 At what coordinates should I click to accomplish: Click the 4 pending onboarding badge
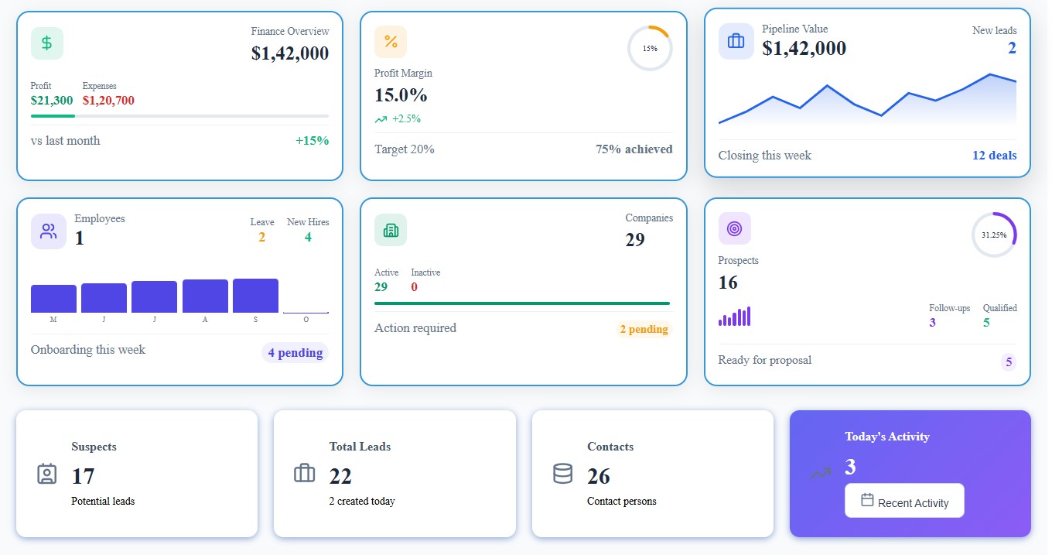[295, 353]
